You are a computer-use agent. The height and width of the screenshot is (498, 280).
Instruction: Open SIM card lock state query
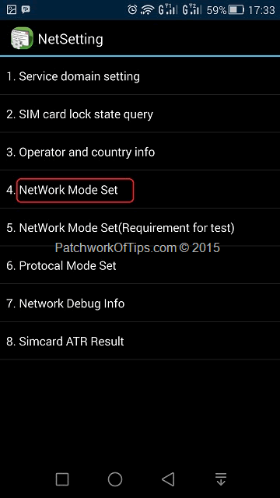(140, 114)
